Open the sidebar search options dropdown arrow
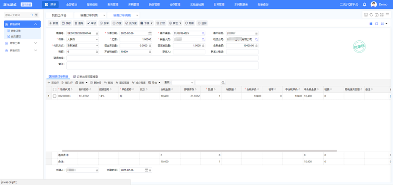This screenshot has width=393, height=185. (x=36, y=15)
